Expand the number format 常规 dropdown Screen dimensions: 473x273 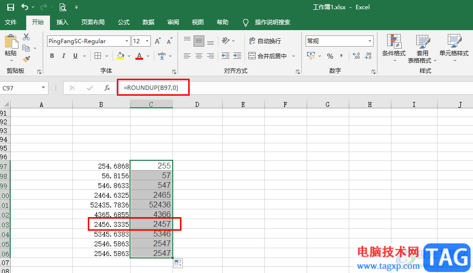370,41
